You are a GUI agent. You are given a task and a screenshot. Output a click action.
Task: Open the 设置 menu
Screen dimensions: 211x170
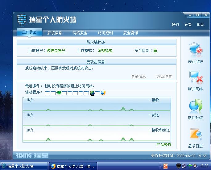(188, 25)
